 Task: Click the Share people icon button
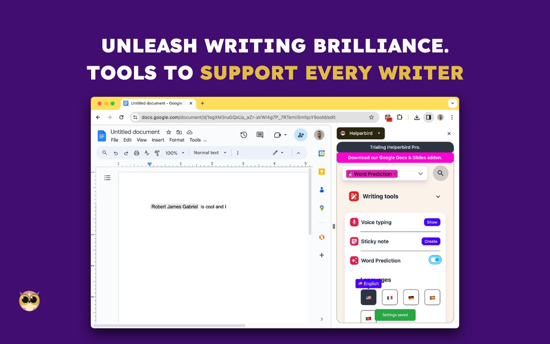coord(301,135)
